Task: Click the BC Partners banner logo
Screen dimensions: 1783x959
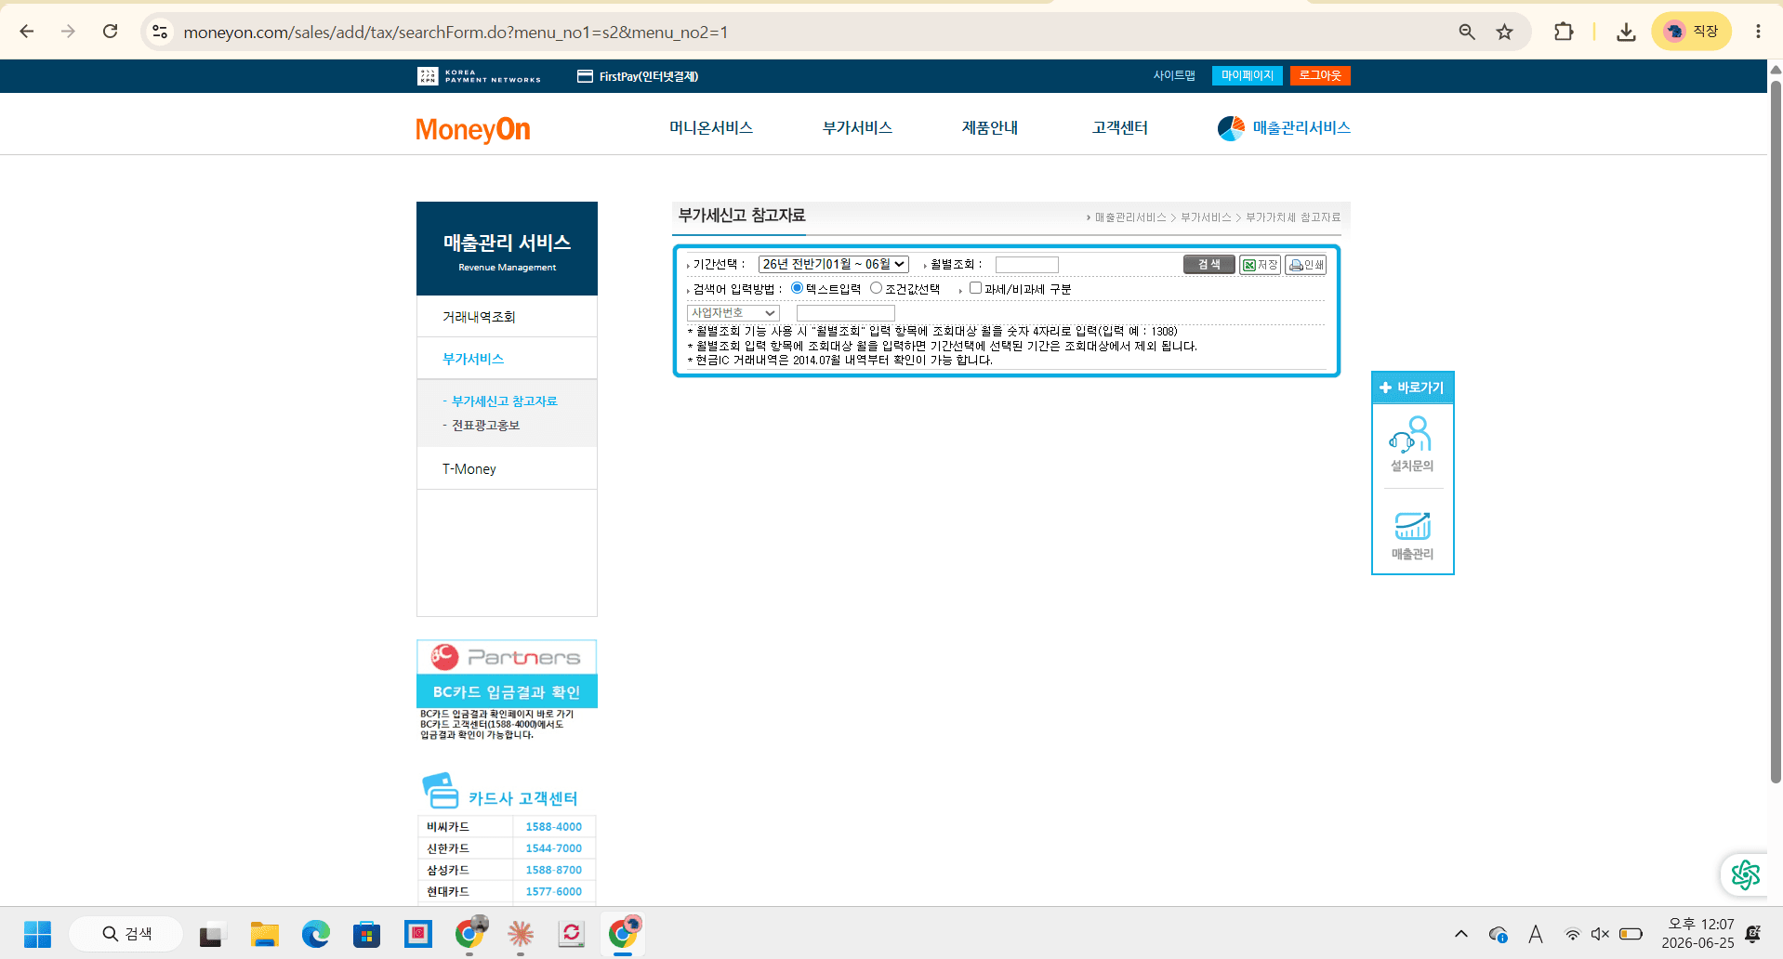Action: (x=507, y=657)
